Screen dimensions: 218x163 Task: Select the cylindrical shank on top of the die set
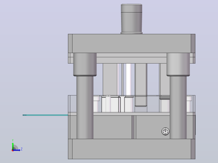click(x=132, y=19)
